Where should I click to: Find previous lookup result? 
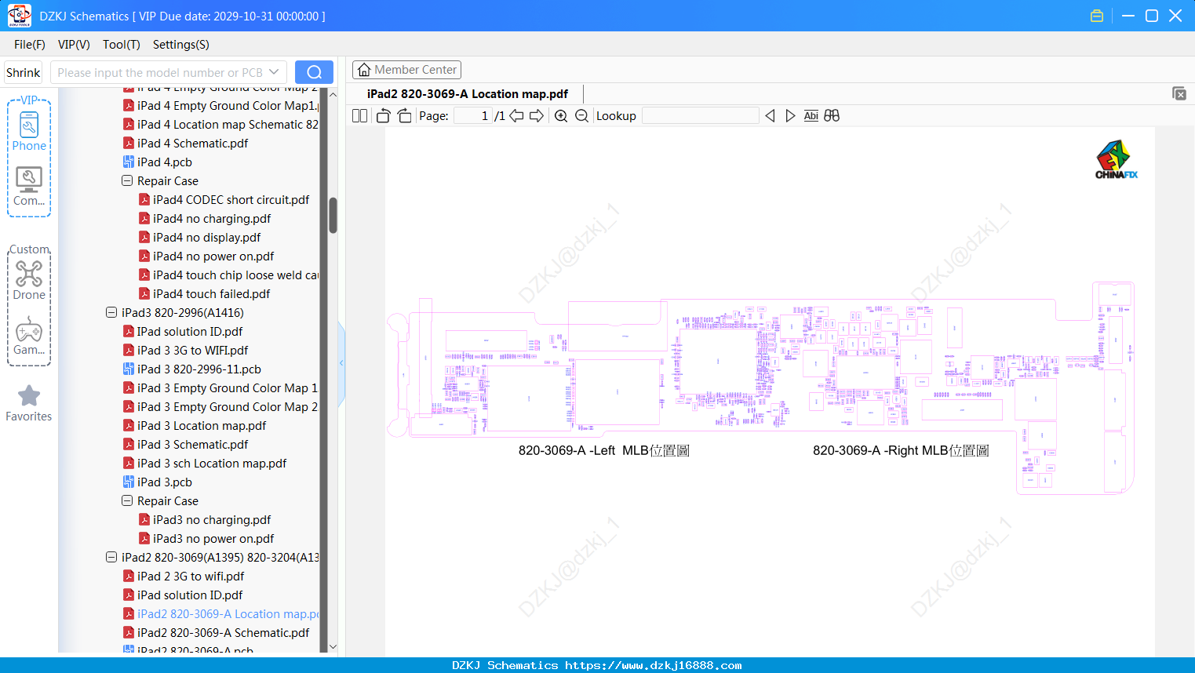[x=770, y=116]
